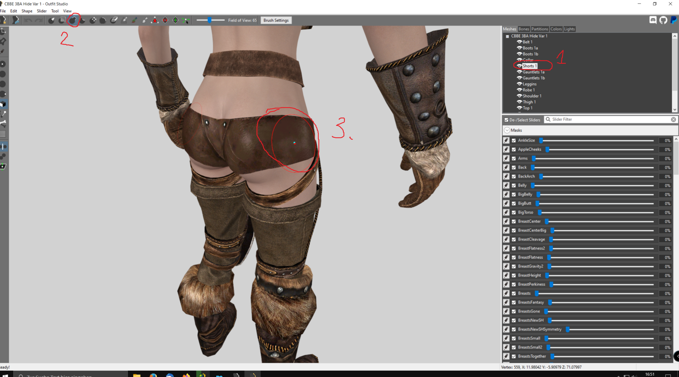
Task: Click the Redo arrow in toolbar
Action: pyautogui.click(x=39, y=20)
